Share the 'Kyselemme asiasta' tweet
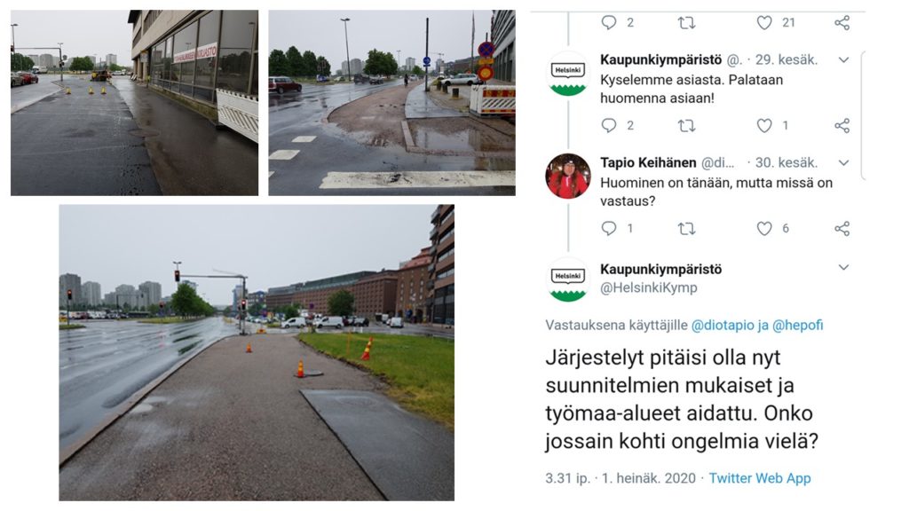Screen dimensions: 909x511 842,125
